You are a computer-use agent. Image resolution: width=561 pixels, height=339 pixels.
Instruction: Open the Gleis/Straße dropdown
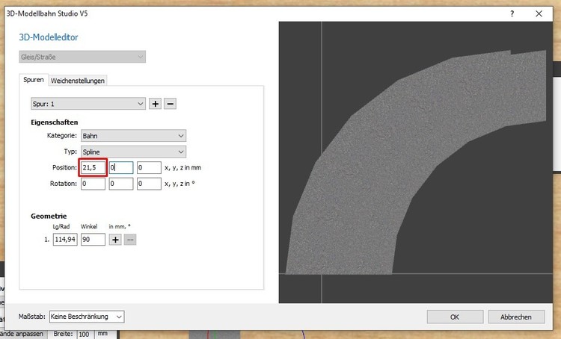82,57
